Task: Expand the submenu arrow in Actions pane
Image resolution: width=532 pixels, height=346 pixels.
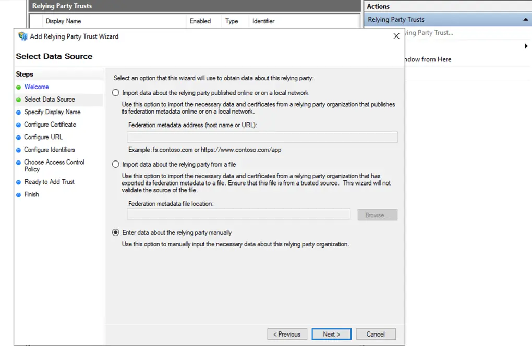Action: tap(526, 46)
